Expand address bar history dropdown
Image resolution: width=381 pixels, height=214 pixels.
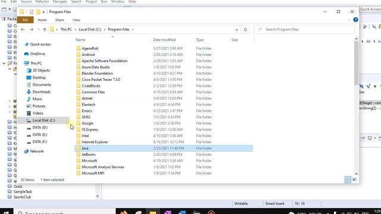[236, 30]
